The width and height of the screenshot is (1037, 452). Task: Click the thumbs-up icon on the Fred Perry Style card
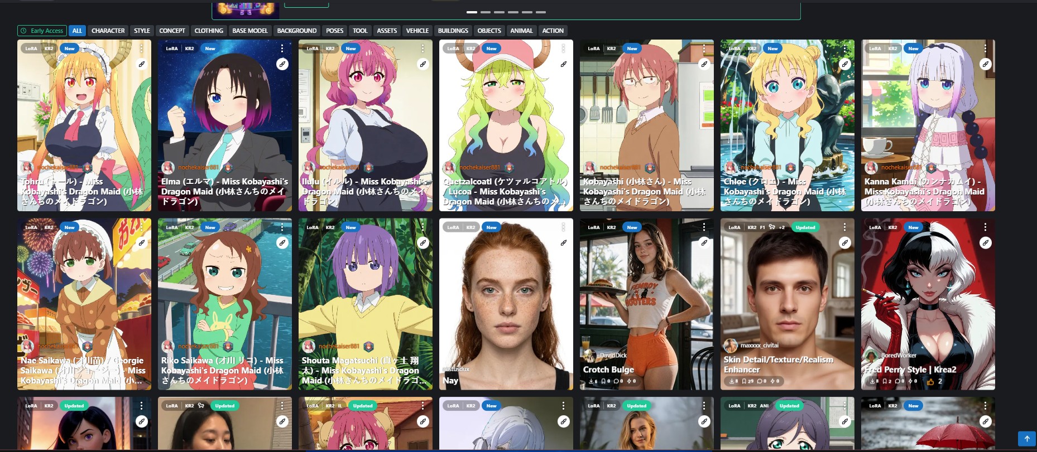[x=930, y=382]
